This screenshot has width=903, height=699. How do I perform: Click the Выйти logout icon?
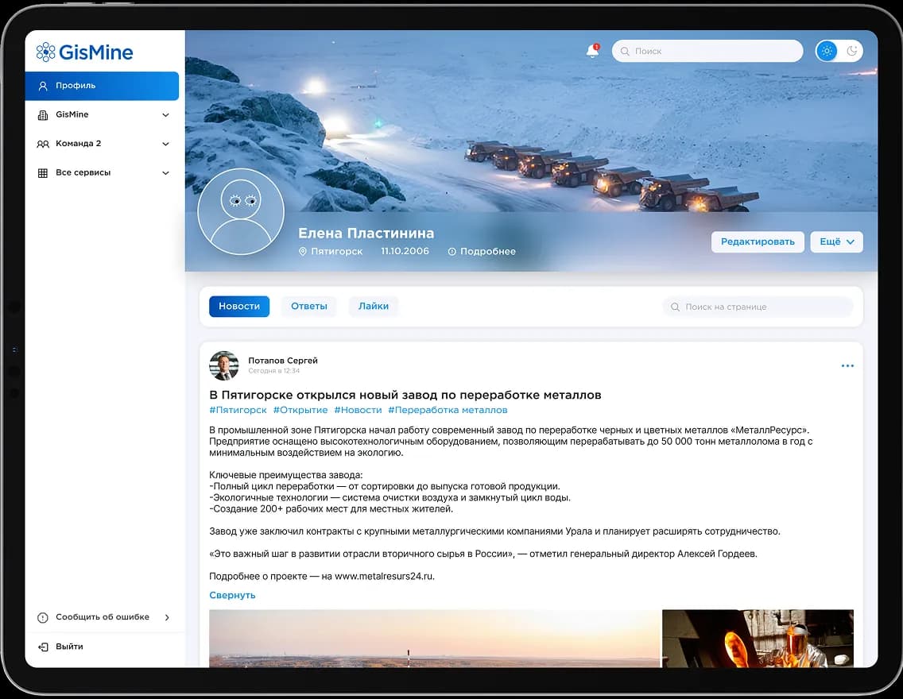pos(43,647)
